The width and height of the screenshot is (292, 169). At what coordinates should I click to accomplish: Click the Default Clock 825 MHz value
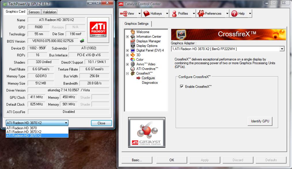[37, 104]
